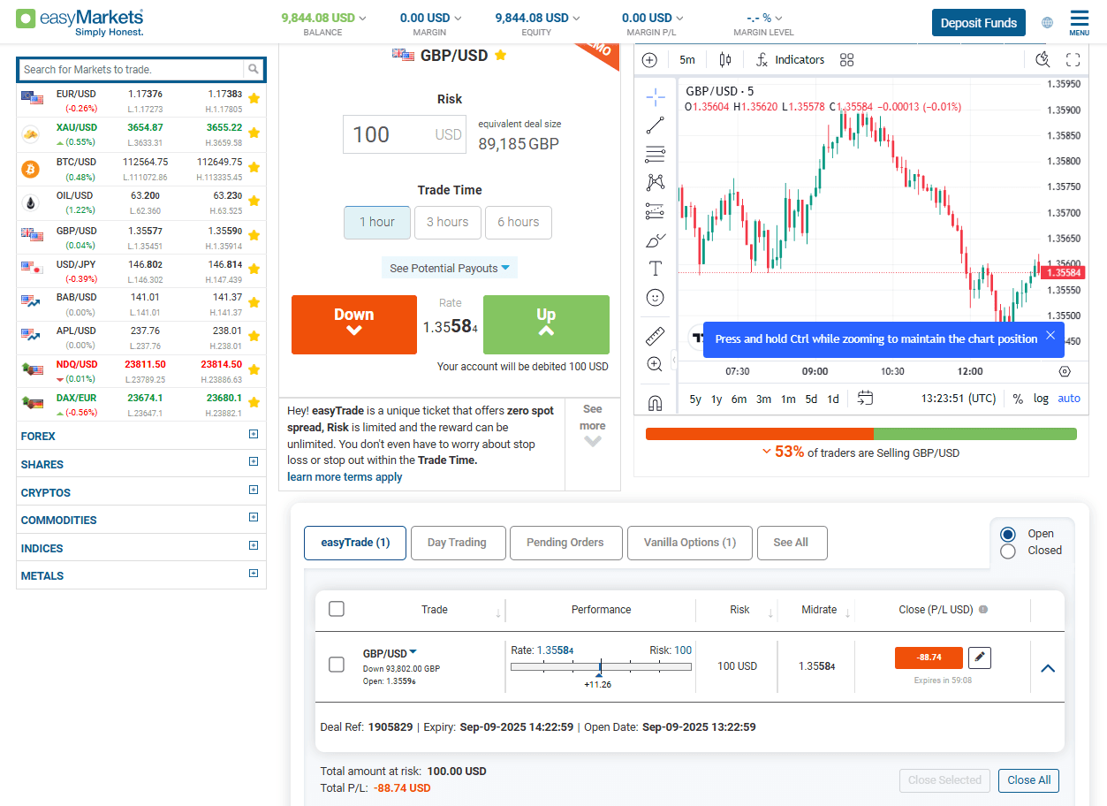Tick the select-all checkbox in trades header
Image resolution: width=1107 pixels, height=806 pixels.
click(x=337, y=609)
